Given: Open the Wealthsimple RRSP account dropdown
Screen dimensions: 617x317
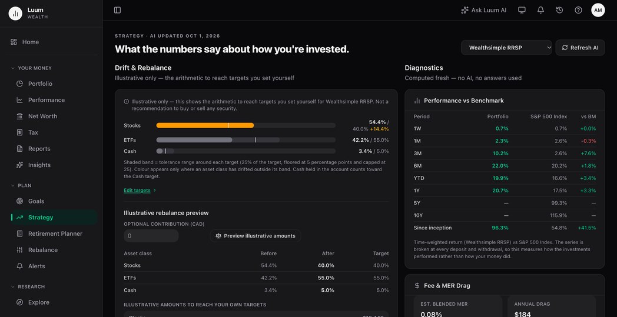Looking at the screenshot, I should click(x=506, y=48).
